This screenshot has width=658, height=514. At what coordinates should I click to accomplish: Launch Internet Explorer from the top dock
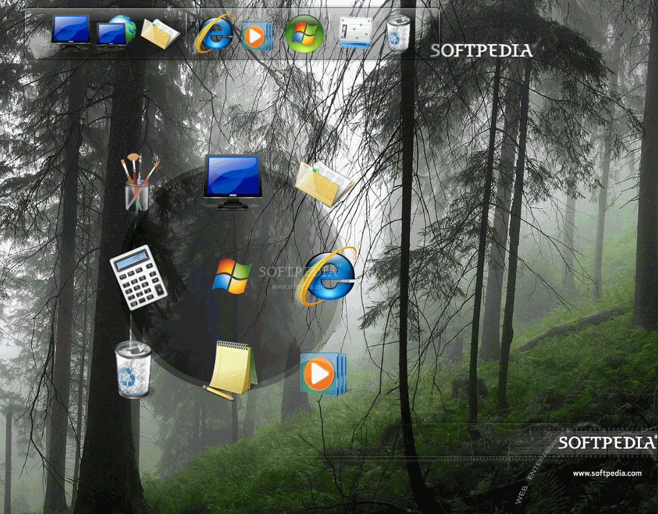coord(214,33)
